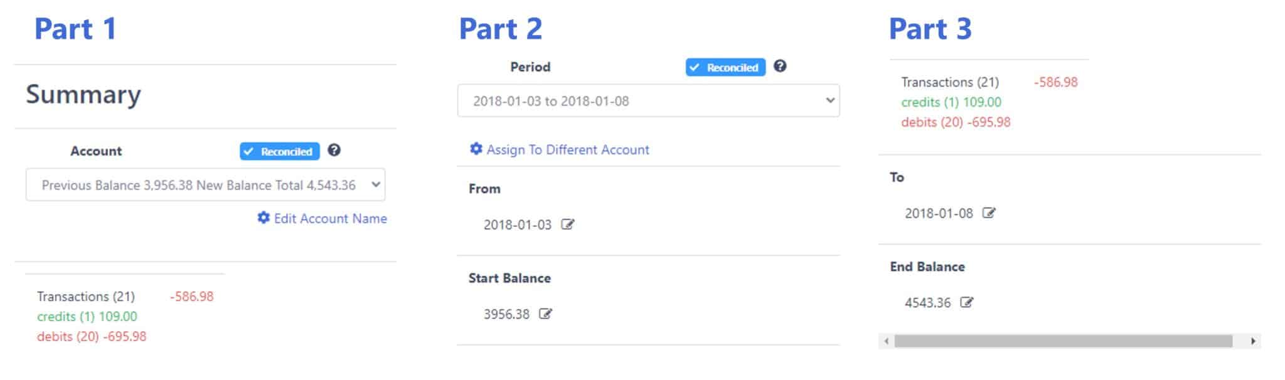Click gear icon beside Assign To Different Account
The width and height of the screenshot is (1285, 380).
pyautogui.click(x=476, y=149)
